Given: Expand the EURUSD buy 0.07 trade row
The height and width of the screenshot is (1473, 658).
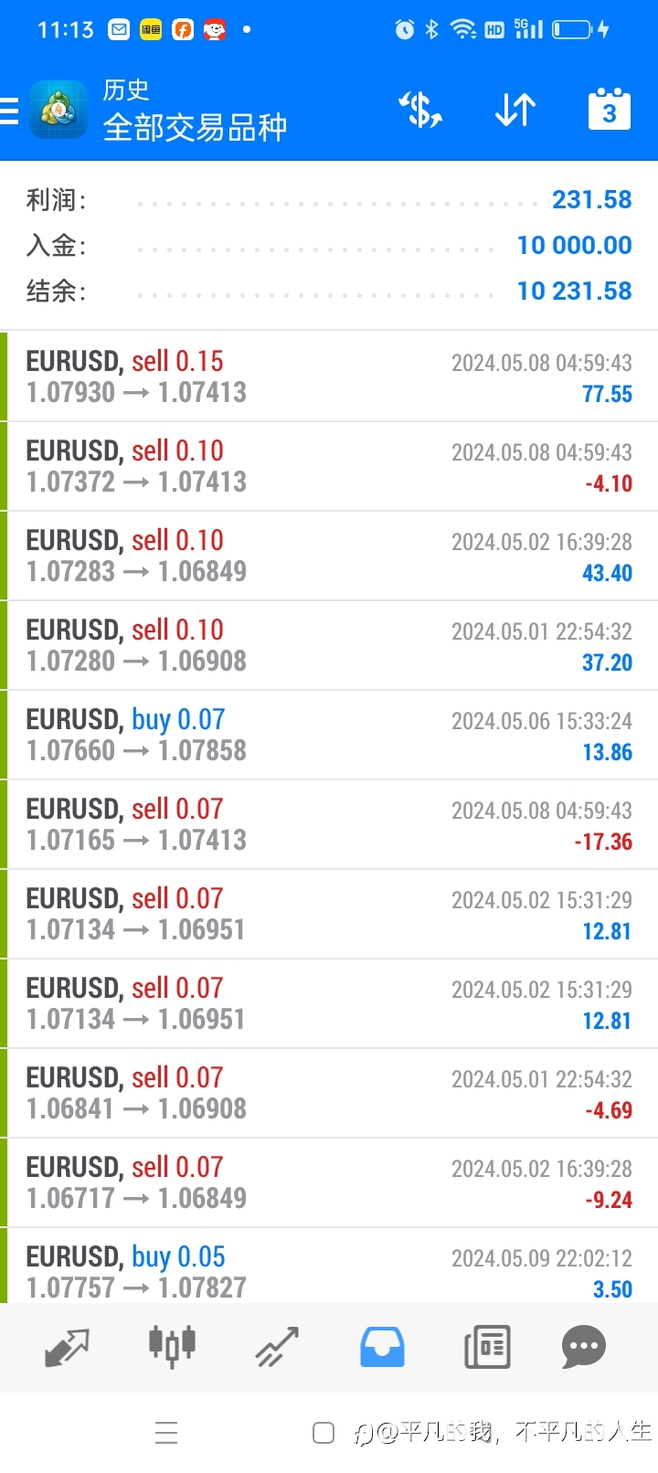Looking at the screenshot, I should pos(329,735).
